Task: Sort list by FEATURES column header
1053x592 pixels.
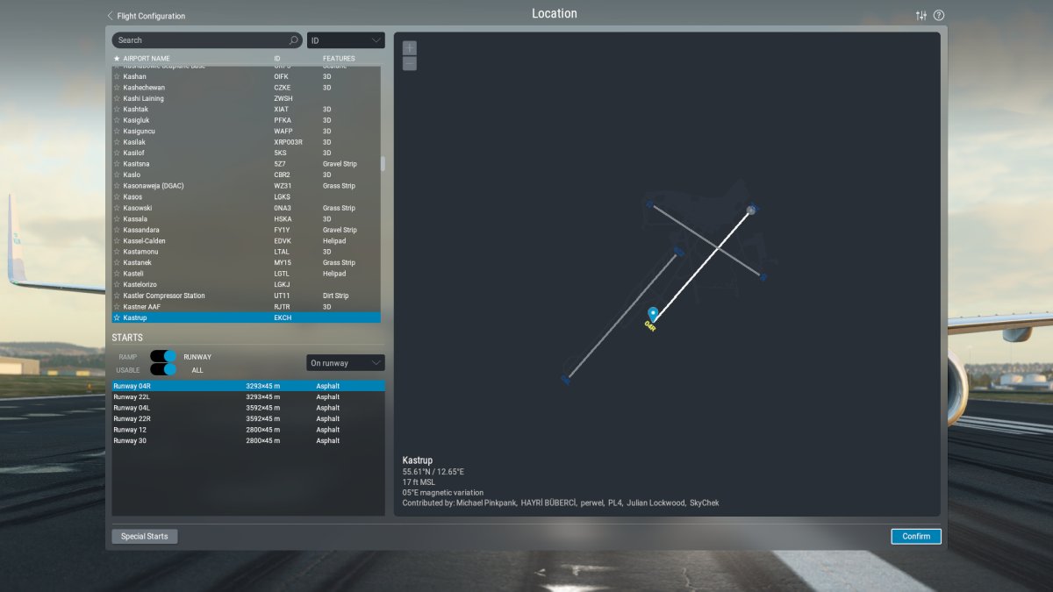Action: pos(339,59)
